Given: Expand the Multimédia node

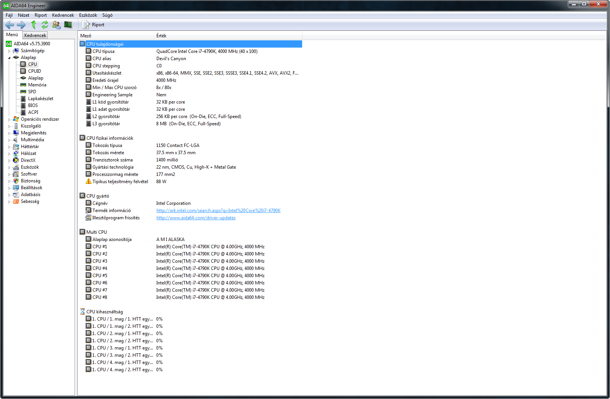Looking at the screenshot, I should [10, 140].
